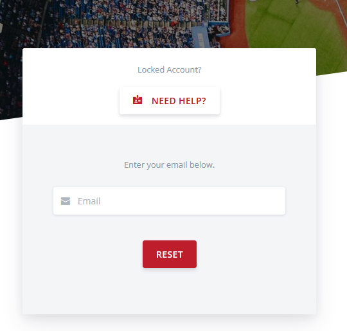This screenshot has height=331, width=347.
Task: Click the blue dugout roof in the stadium photo
Action: [202, 35]
